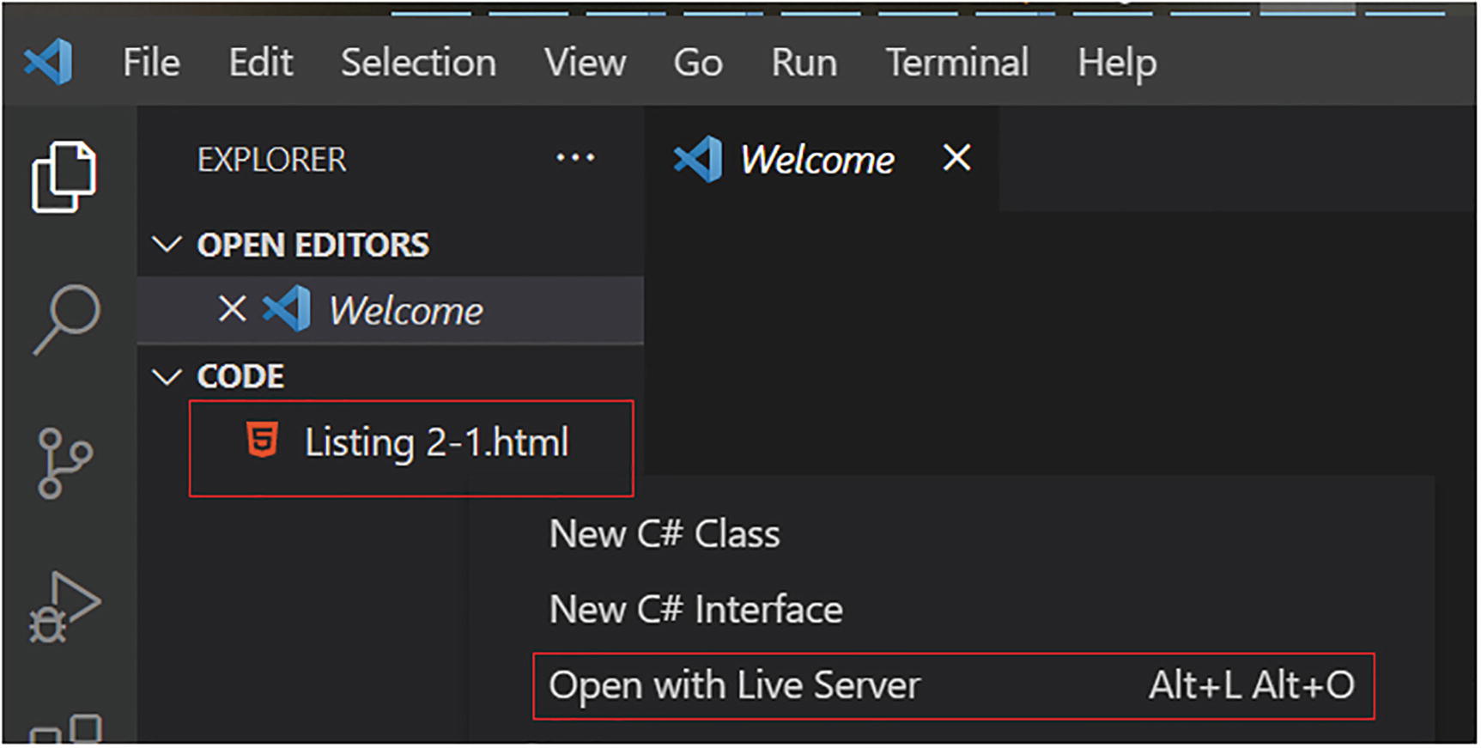Close Welcome in Open Editors list

[x=232, y=309]
